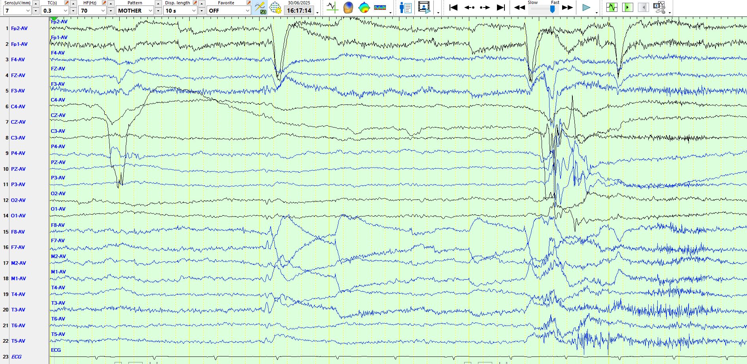Open the TC(s) dropdown showing 0.3
The image size is (747, 364).
[55, 11]
